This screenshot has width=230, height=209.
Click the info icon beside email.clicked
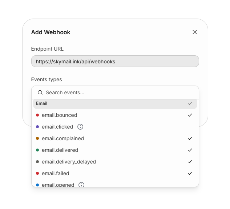[x=80, y=127]
